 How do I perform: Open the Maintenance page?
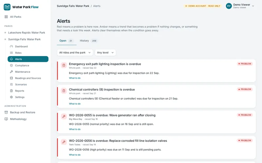click(x=28, y=72)
